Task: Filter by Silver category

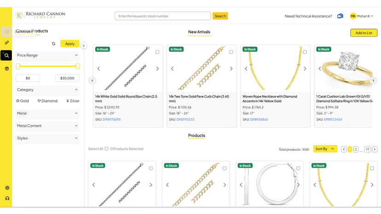Action: [73, 101]
